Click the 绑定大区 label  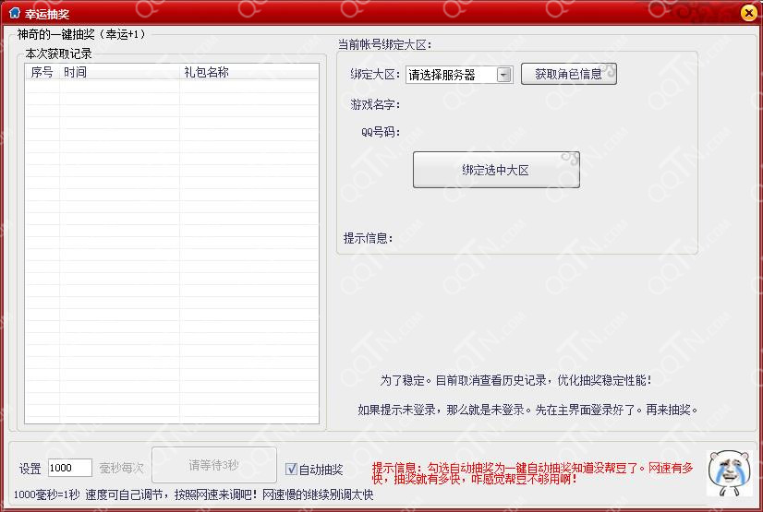(374, 75)
